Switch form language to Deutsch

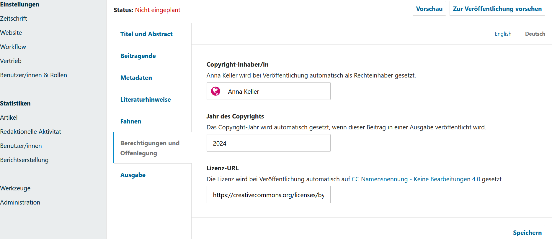point(535,34)
